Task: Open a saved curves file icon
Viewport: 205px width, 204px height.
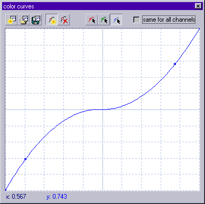Action: (x=24, y=20)
